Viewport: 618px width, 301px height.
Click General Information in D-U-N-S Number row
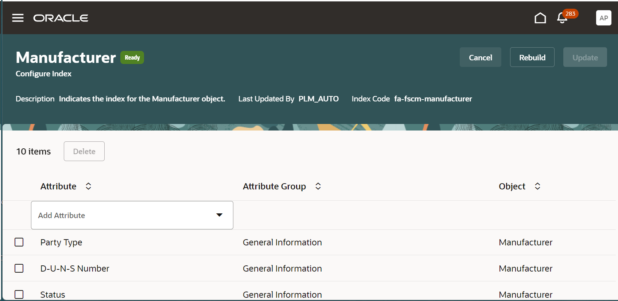(x=282, y=269)
